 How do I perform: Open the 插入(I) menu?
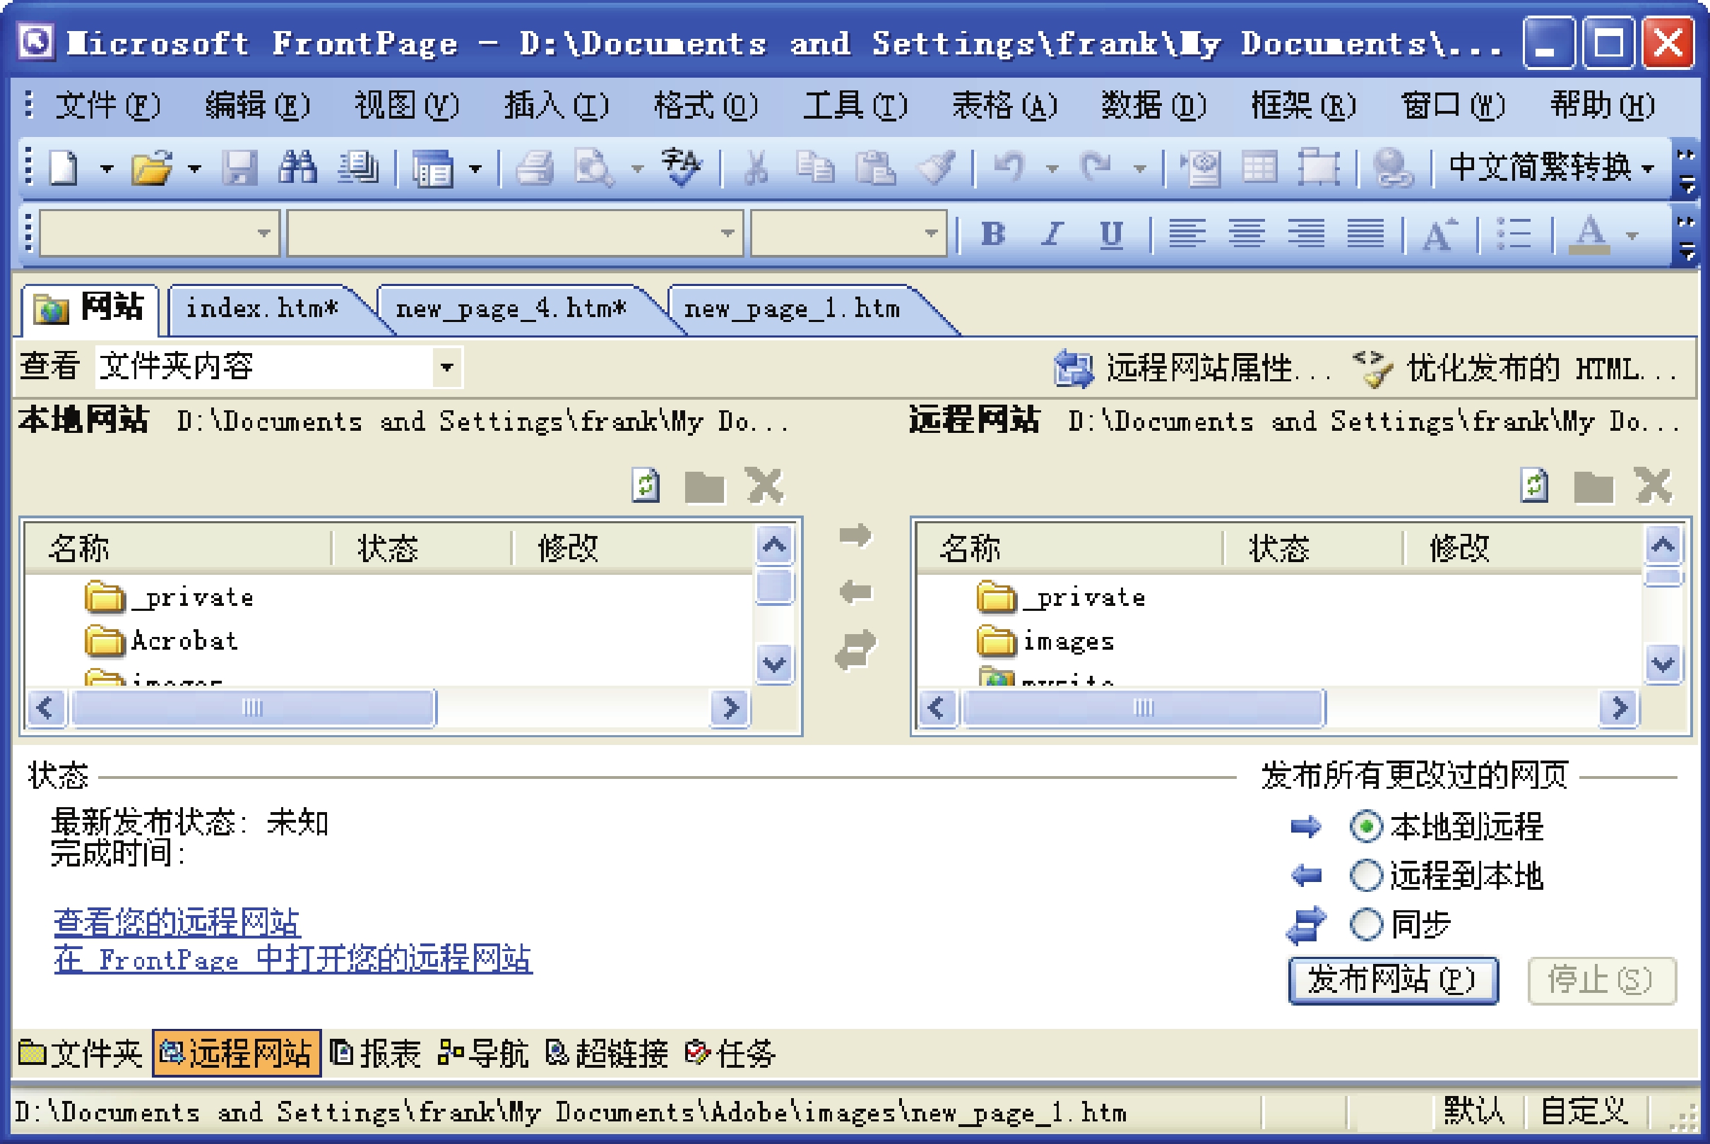(556, 106)
